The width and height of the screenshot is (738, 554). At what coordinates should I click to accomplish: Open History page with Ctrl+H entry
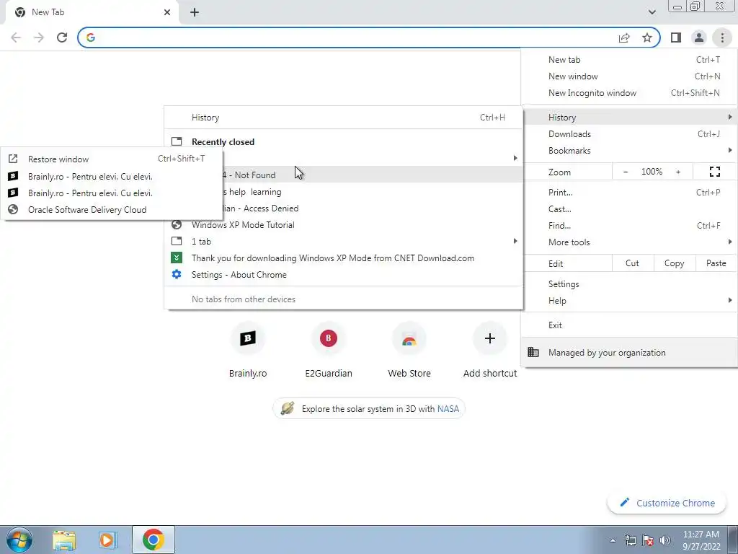pyautogui.click(x=344, y=118)
